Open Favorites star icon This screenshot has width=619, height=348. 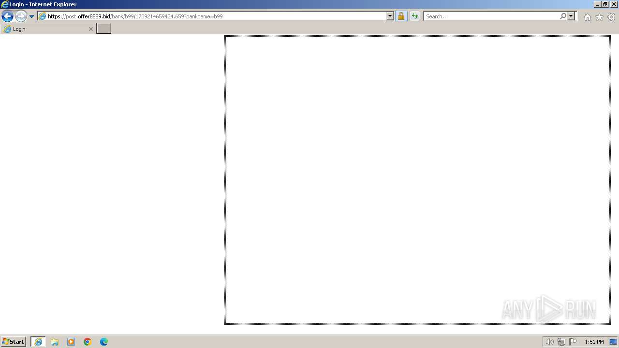[x=599, y=17]
